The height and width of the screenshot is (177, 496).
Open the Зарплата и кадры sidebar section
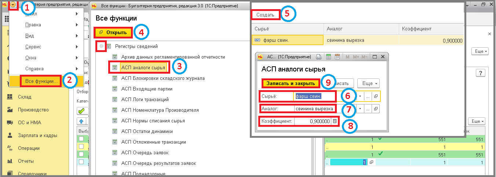(37, 136)
